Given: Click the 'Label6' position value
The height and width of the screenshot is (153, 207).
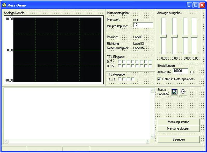Looking at the screenshot, I should click(x=138, y=37).
